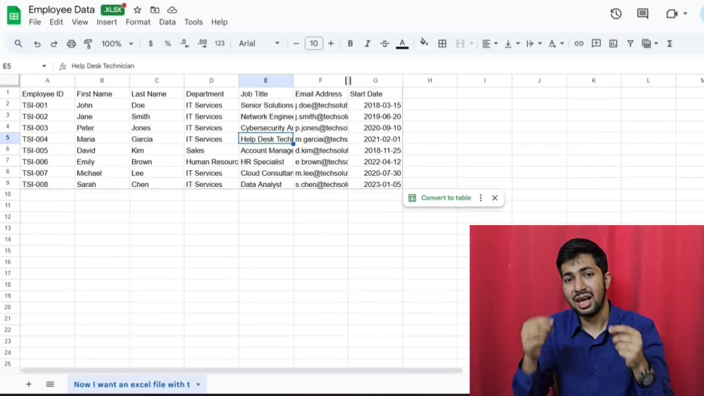Viewport: 704px width, 396px height.
Task: Open the borders tool
Action: [442, 44]
